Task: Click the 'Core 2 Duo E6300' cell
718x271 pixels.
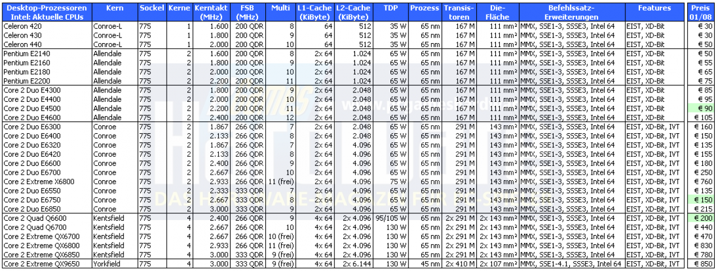Action: coord(47,127)
